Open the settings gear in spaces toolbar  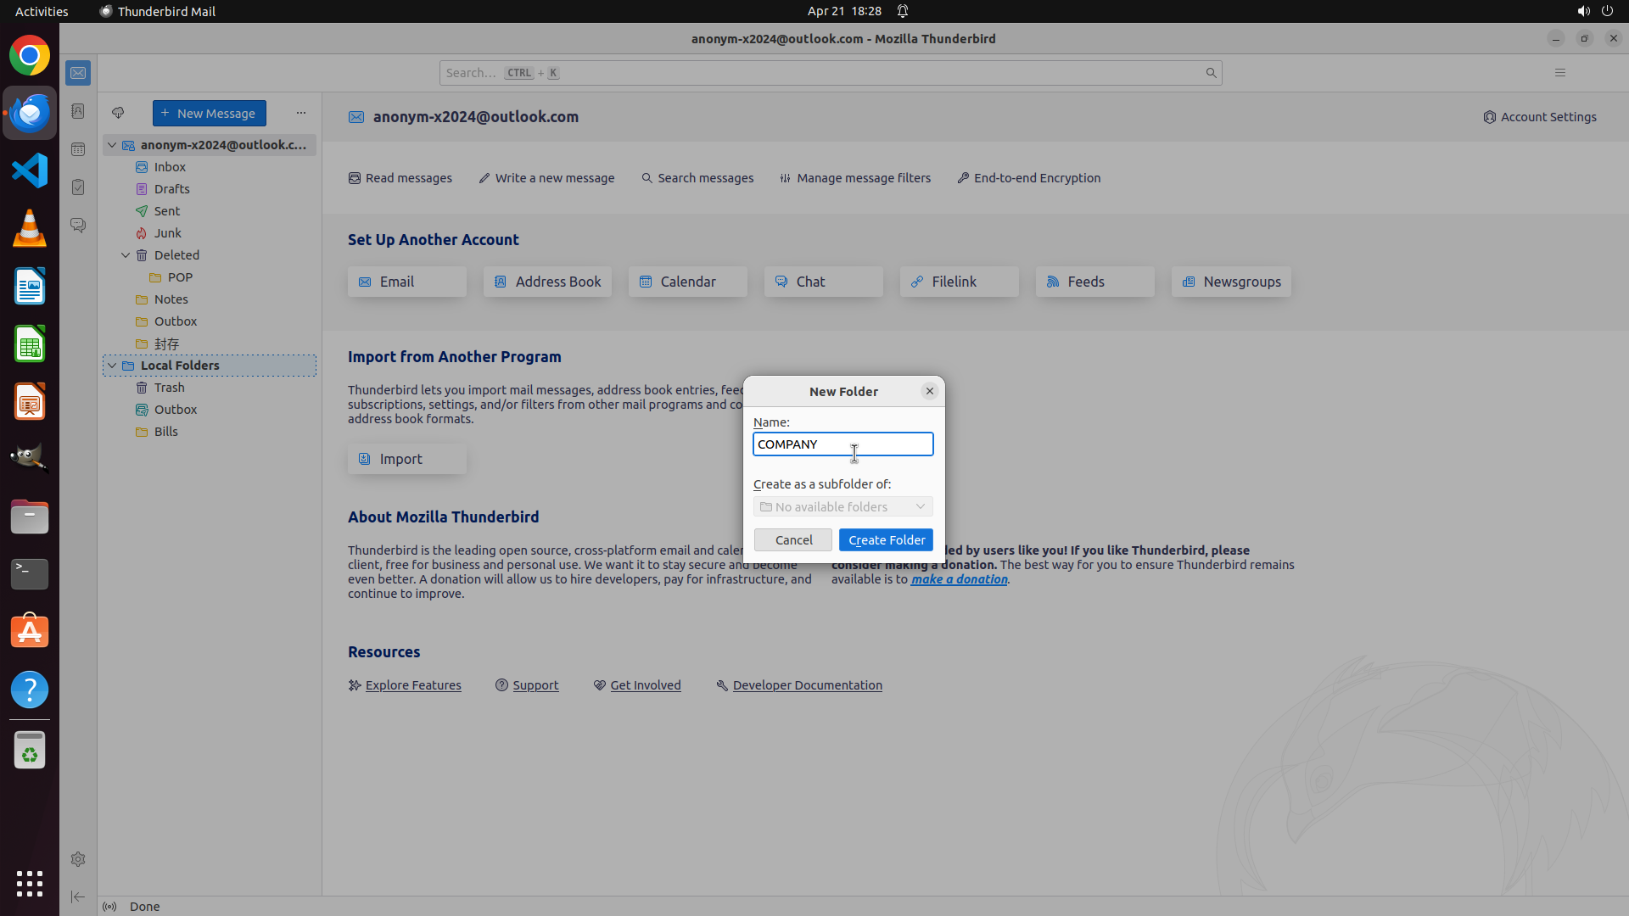[78, 859]
